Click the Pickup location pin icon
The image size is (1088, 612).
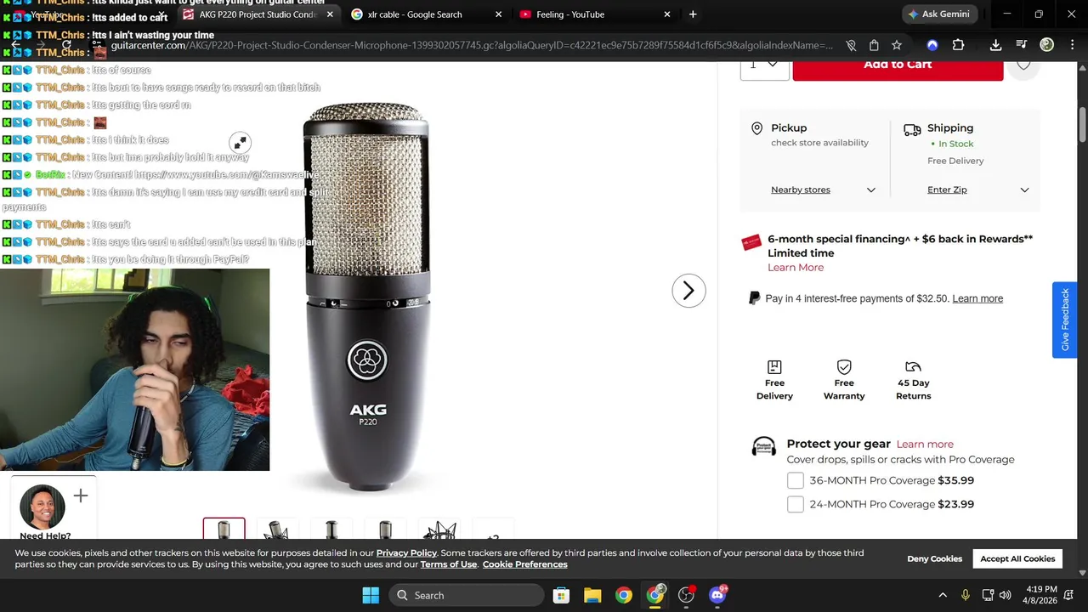(x=756, y=128)
